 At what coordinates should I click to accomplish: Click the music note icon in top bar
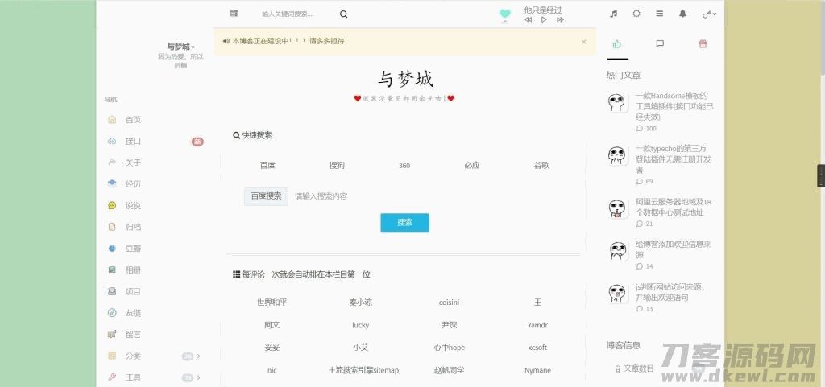(613, 14)
